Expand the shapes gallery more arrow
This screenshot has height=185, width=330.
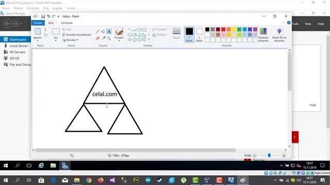tap(149, 40)
